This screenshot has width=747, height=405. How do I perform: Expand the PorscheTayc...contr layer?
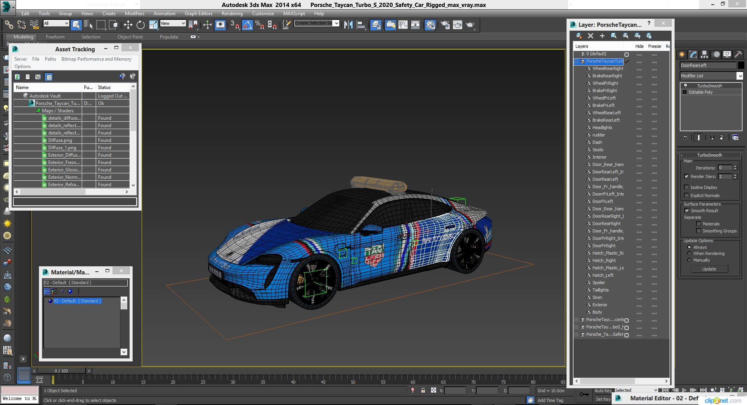click(577, 319)
